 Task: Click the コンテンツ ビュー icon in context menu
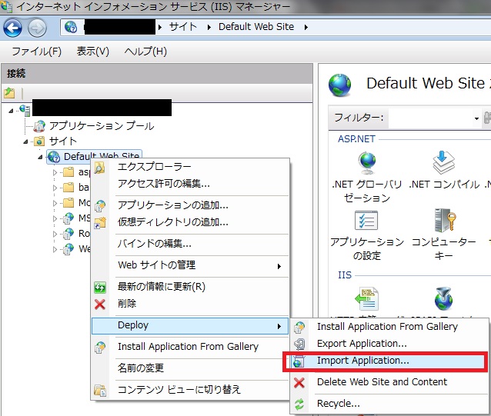tap(100, 391)
